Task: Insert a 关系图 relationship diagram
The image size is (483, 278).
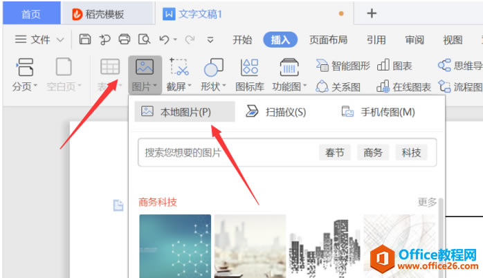Action: coord(338,87)
